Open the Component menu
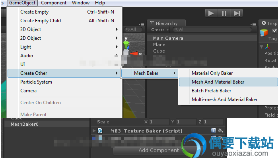Image resolution: width=278 pixels, height=158 pixels. (54, 3)
